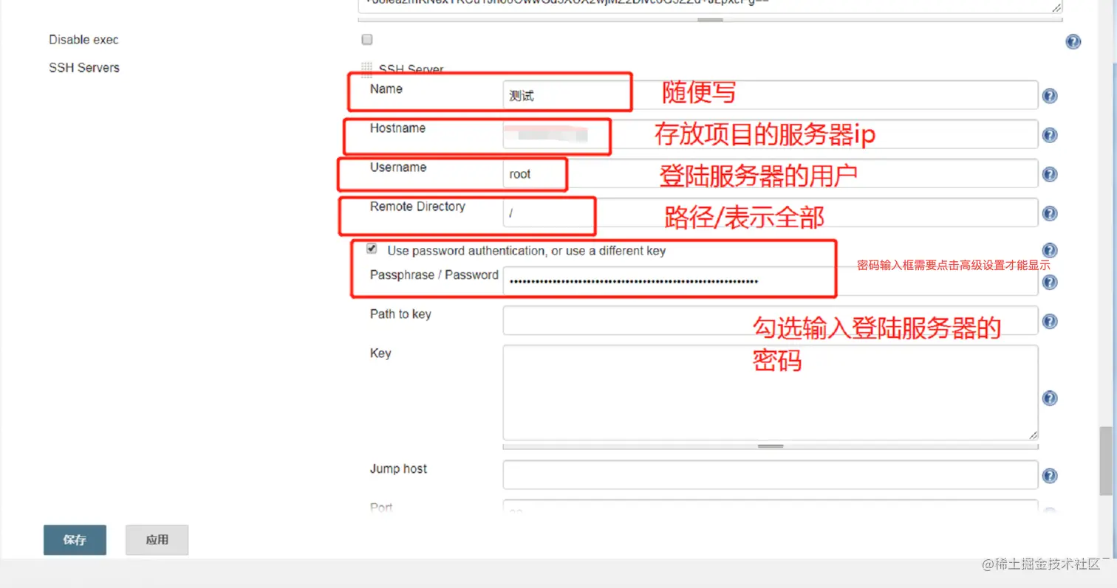Open help icon for Disable exec
Viewport: 1117px width, 588px height.
pos(1073,42)
